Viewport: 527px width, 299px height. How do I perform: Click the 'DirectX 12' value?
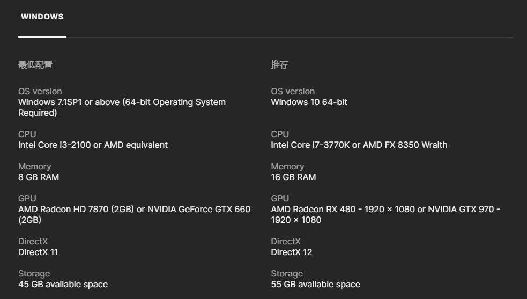292,252
